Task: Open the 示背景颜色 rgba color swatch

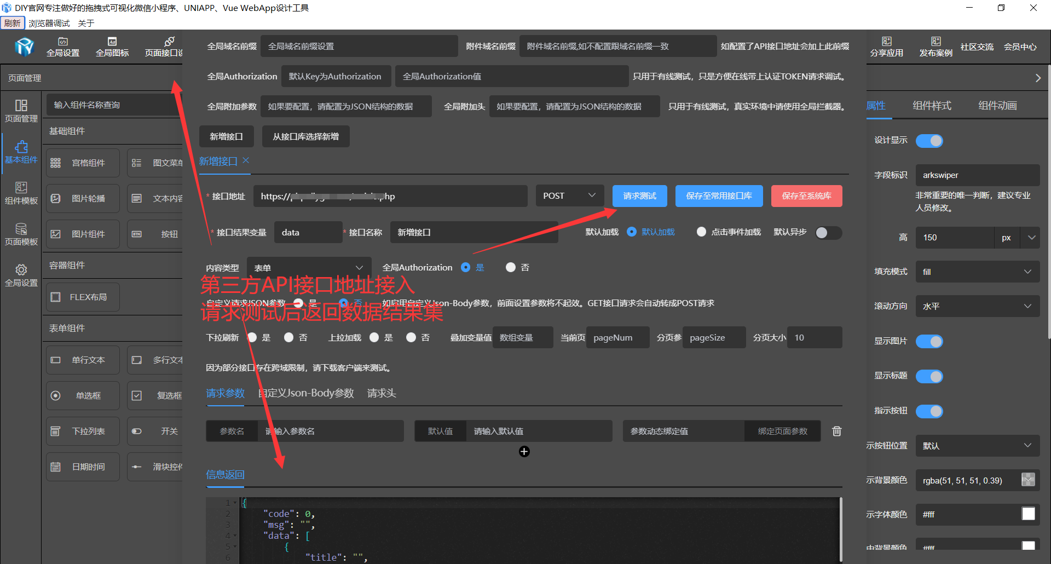Action: click(x=1028, y=480)
